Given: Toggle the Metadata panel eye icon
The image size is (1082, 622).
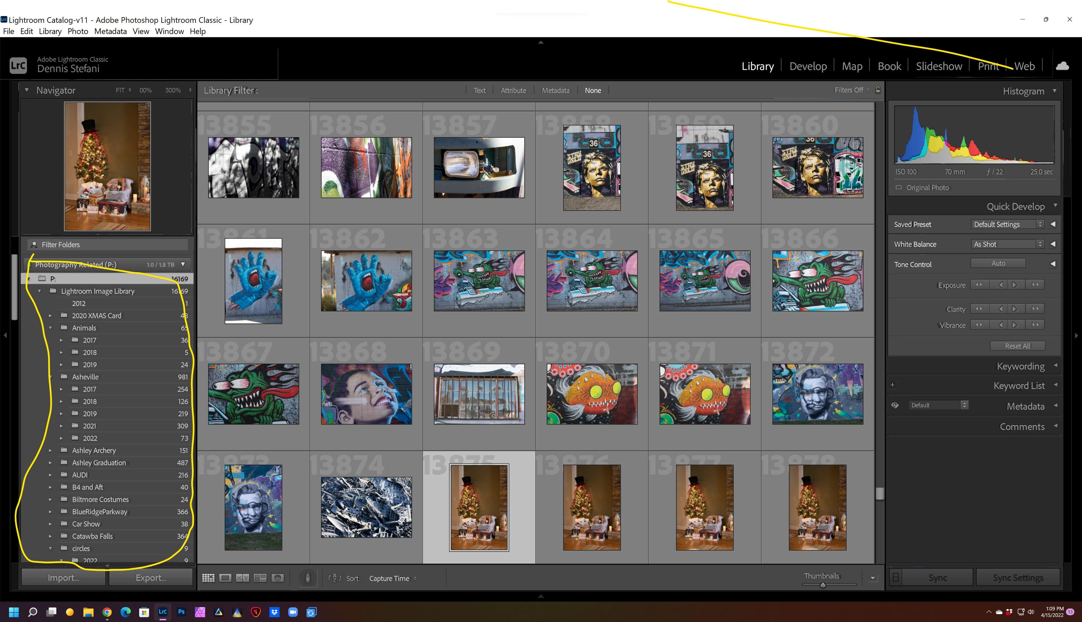Looking at the screenshot, I should (895, 405).
